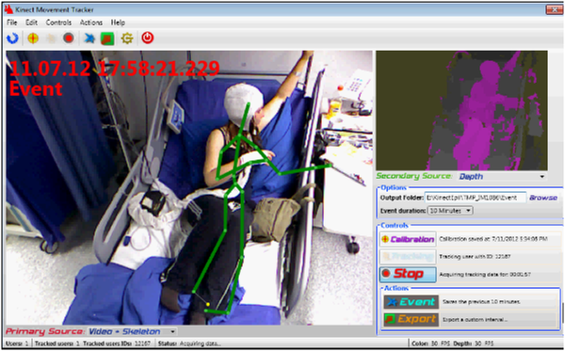The width and height of the screenshot is (565, 351).
Task: Click the 'Users: 1' status bar entry
Action: pos(17,343)
